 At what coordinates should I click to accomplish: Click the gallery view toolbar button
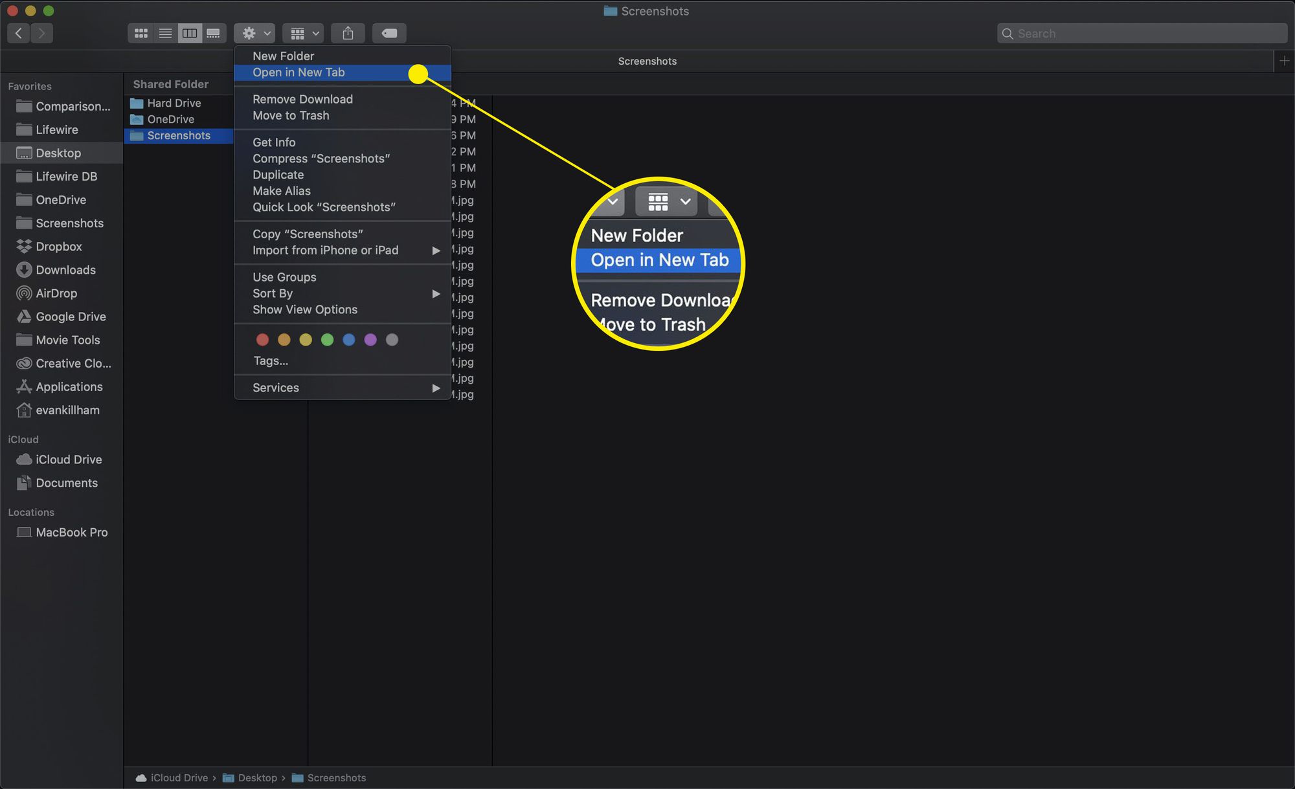point(213,32)
